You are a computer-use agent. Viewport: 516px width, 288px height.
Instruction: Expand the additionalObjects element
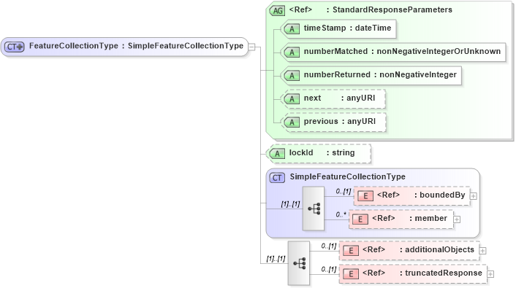click(483, 251)
